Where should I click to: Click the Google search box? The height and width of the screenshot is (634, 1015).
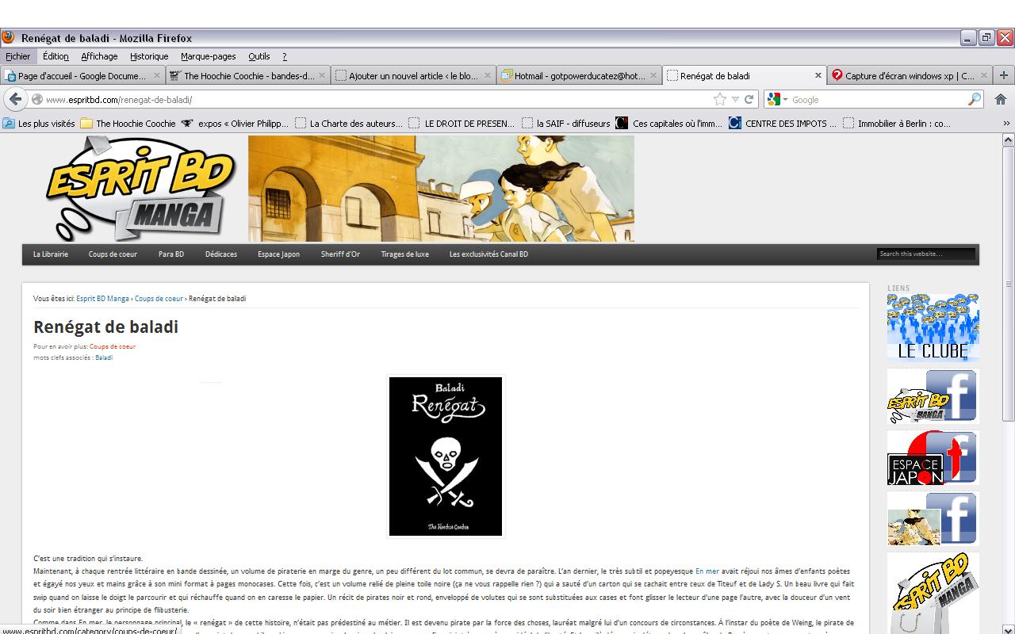tap(878, 100)
